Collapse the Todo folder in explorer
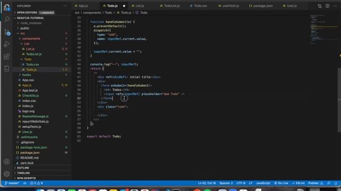Screen dimensions: 341x191 point(28,59)
